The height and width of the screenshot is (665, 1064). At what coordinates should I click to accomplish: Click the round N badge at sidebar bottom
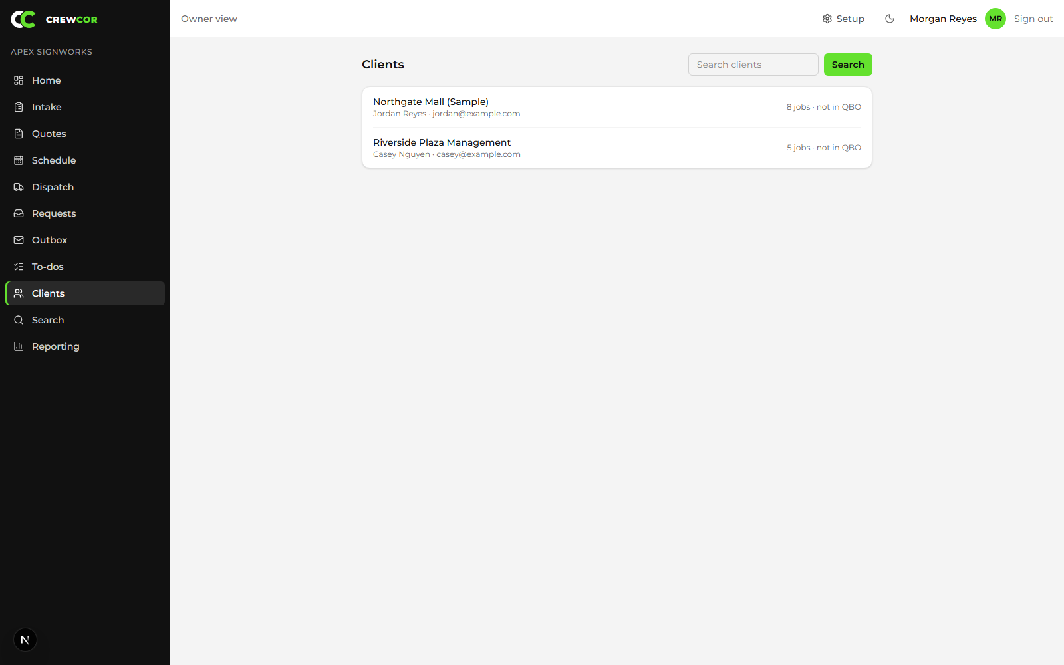coord(25,640)
